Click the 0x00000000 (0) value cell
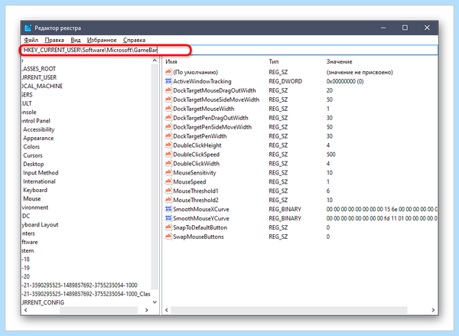459x336 pixels. coord(345,81)
